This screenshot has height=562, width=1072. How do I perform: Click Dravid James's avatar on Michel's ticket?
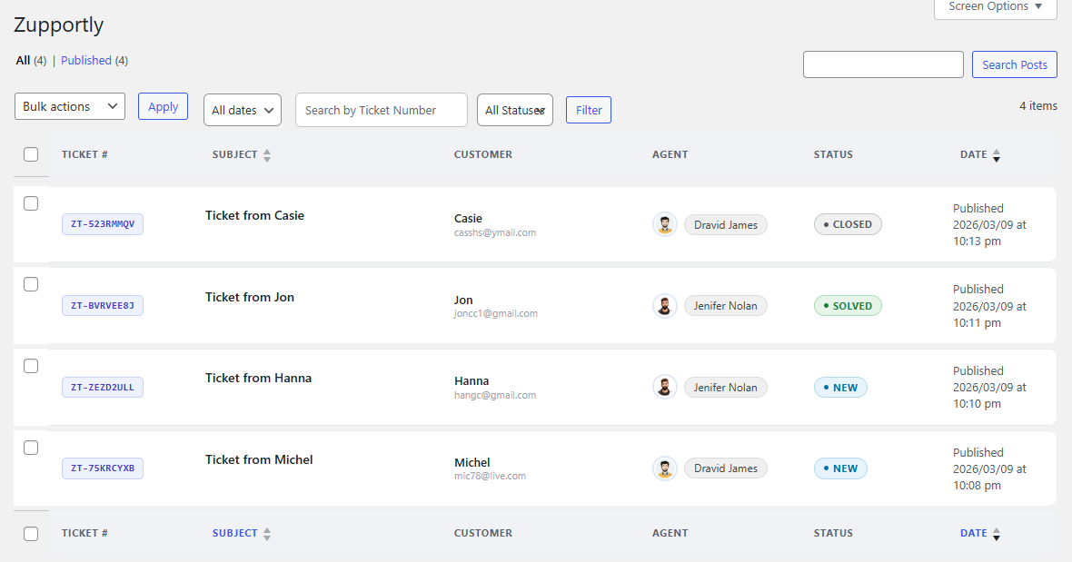point(664,468)
